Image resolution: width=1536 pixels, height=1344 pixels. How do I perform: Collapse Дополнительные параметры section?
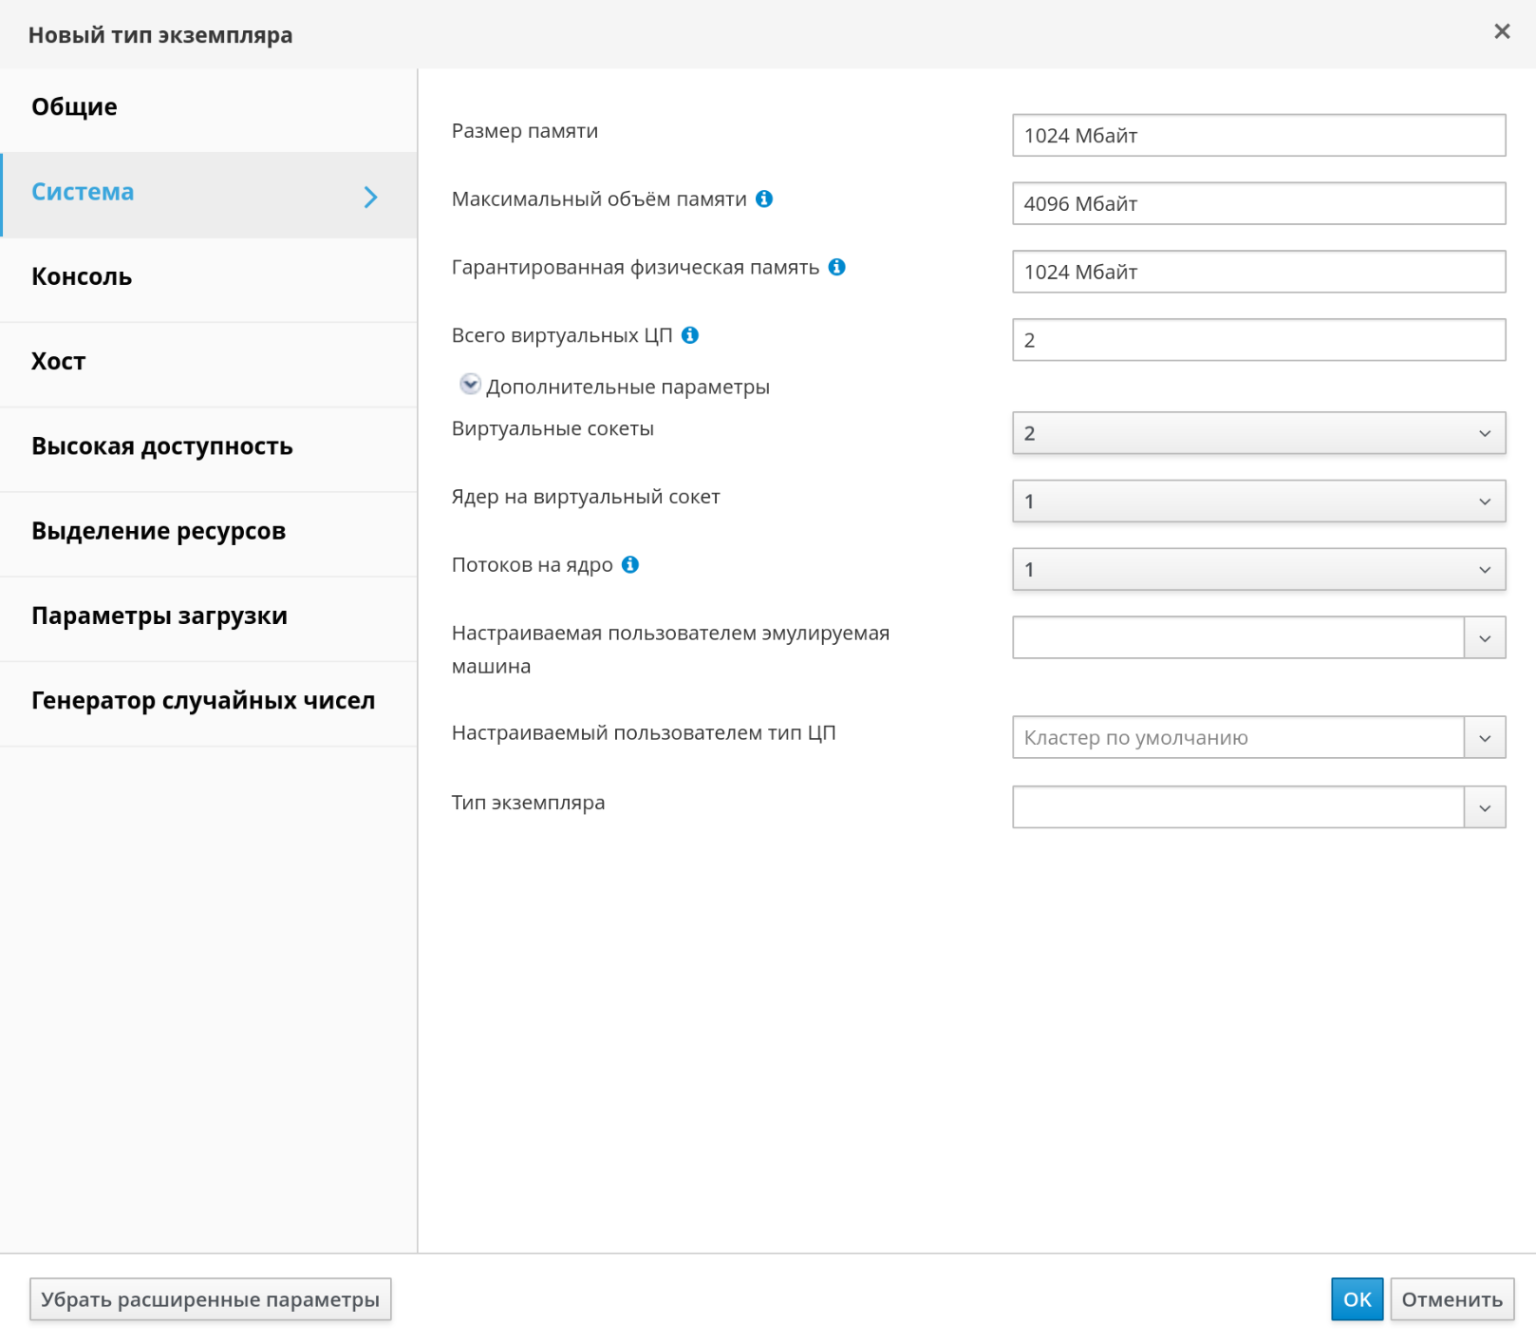click(470, 385)
